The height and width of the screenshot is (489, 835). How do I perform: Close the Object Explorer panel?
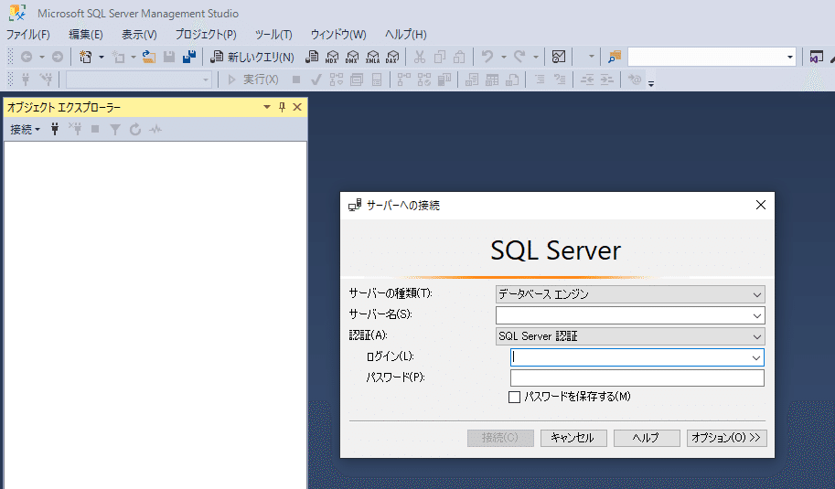(x=297, y=107)
